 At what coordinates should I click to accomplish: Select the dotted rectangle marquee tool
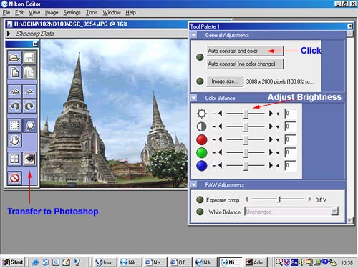(14, 125)
